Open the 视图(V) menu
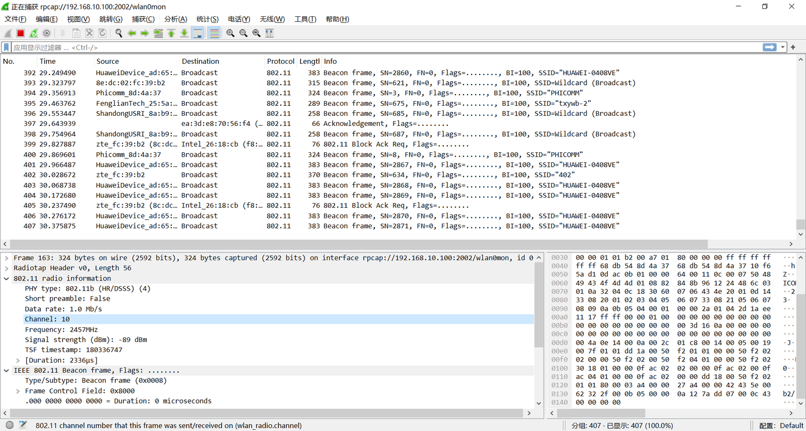 [x=78, y=19]
